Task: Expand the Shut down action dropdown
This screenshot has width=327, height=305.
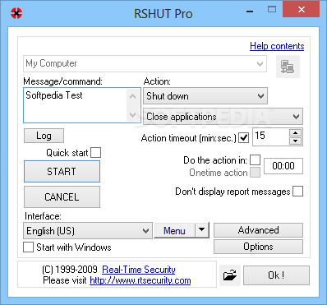Action: tap(205, 96)
